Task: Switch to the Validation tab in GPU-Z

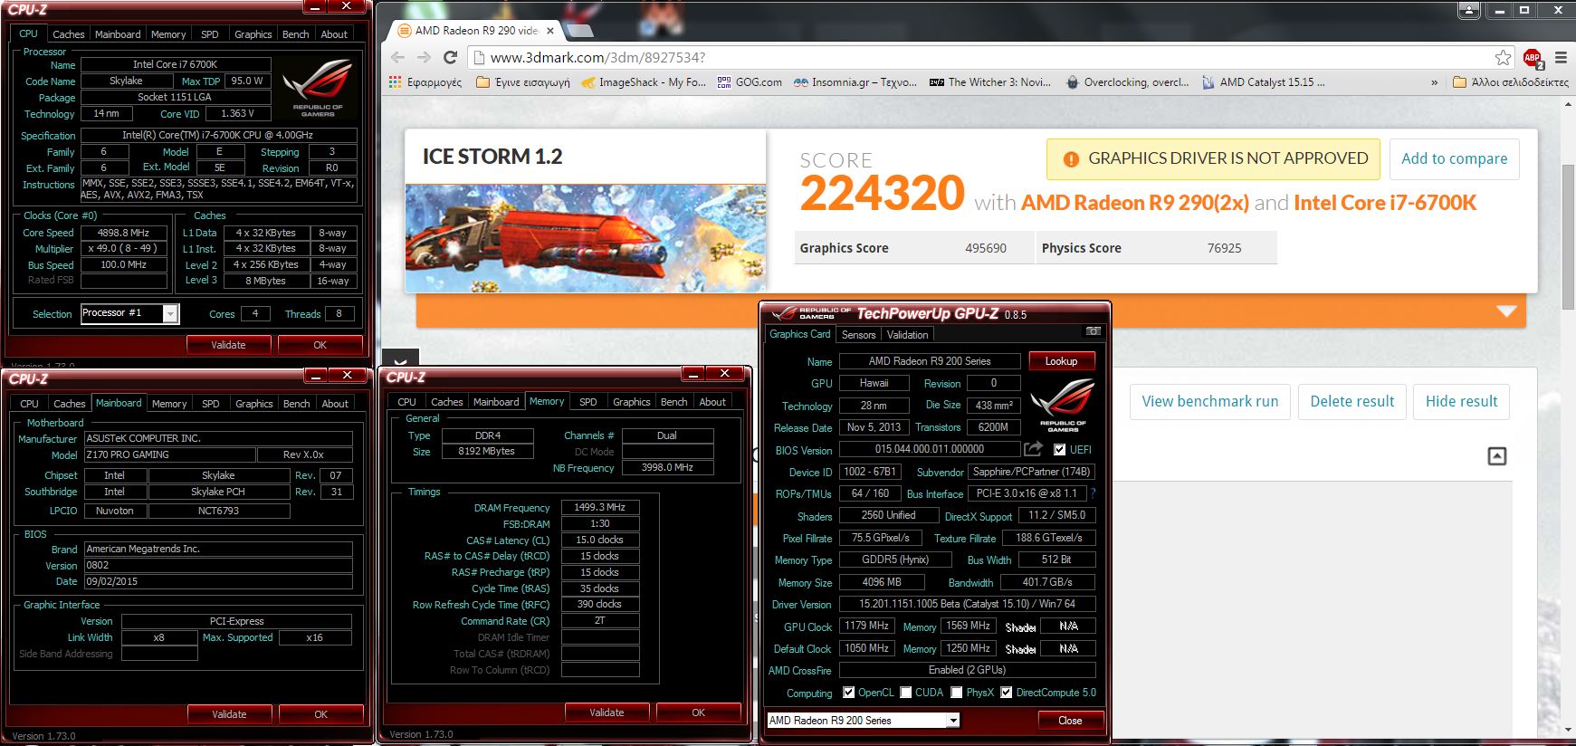Action: click(907, 335)
